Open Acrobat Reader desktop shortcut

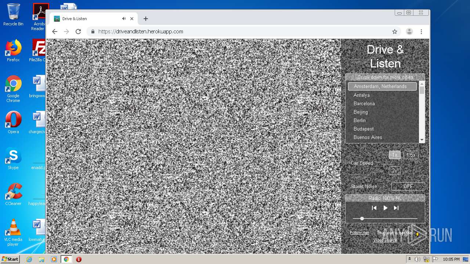pyautogui.click(x=39, y=17)
